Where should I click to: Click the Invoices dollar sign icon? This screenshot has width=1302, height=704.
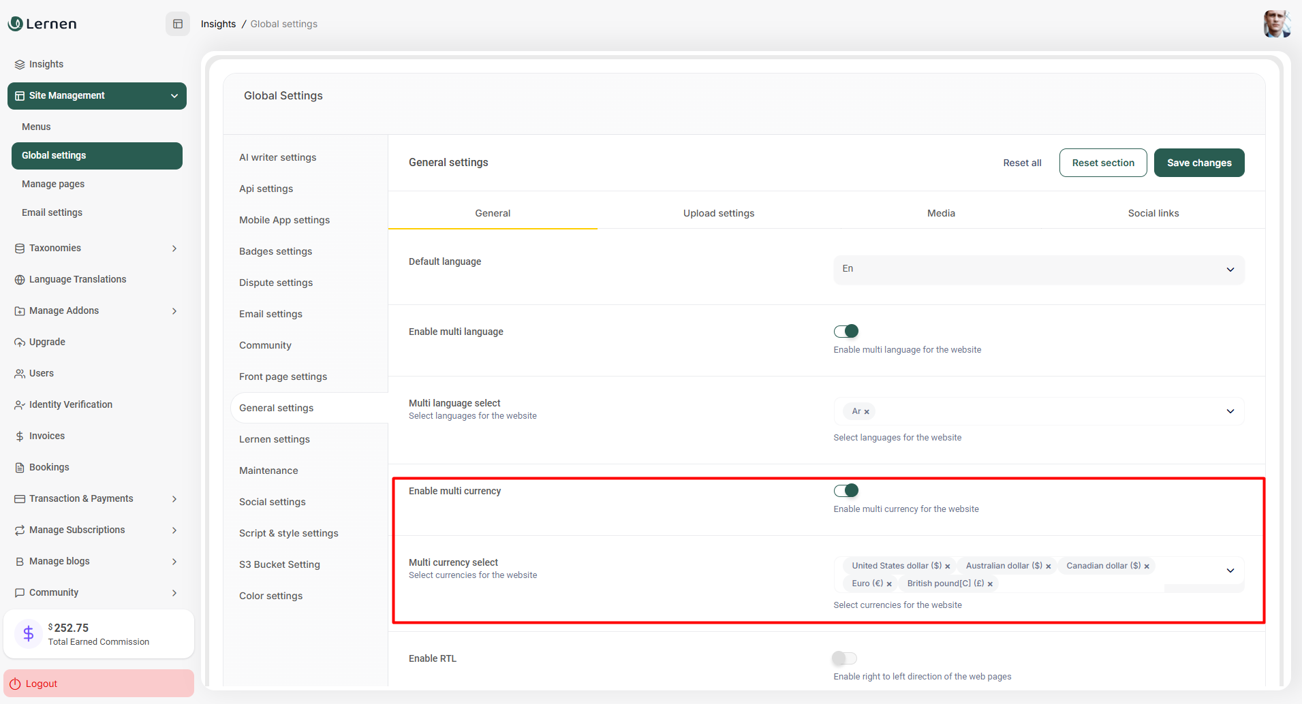pos(20,436)
